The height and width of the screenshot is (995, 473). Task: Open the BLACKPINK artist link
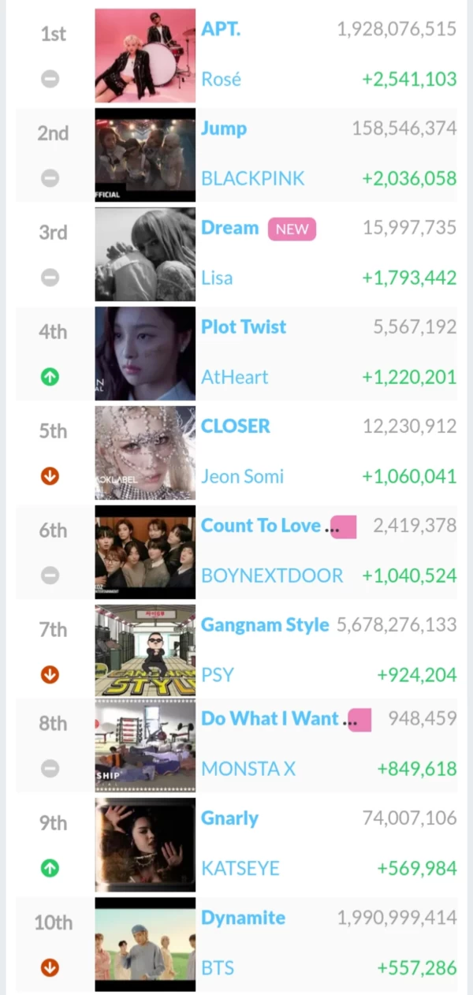(x=253, y=178)
